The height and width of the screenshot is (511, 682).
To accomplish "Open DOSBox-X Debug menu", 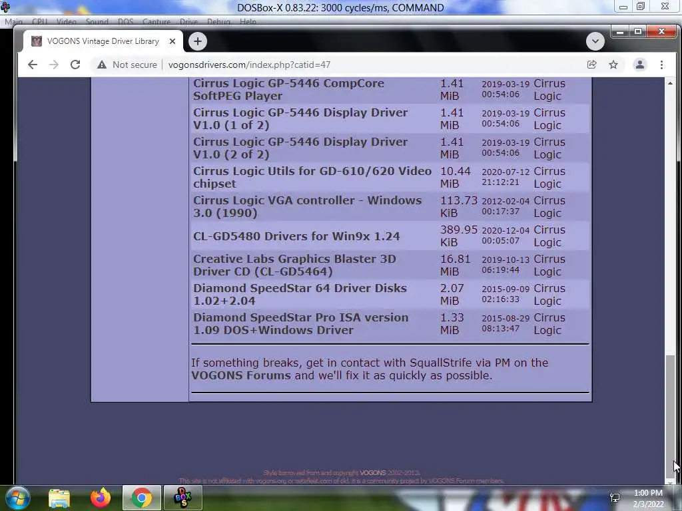I will point(218,22).
